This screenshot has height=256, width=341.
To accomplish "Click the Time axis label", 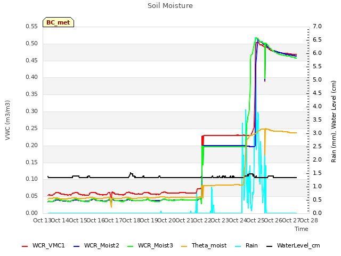I will [302, 229].
